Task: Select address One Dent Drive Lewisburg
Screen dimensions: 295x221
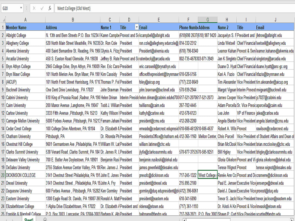Action: coord(73,90)
